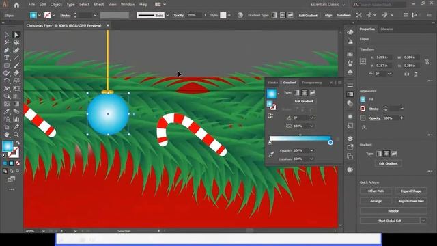The image size is (437, 246).
Task: Open the gradient aspect ratio dropdown
Action: (311, 126)
